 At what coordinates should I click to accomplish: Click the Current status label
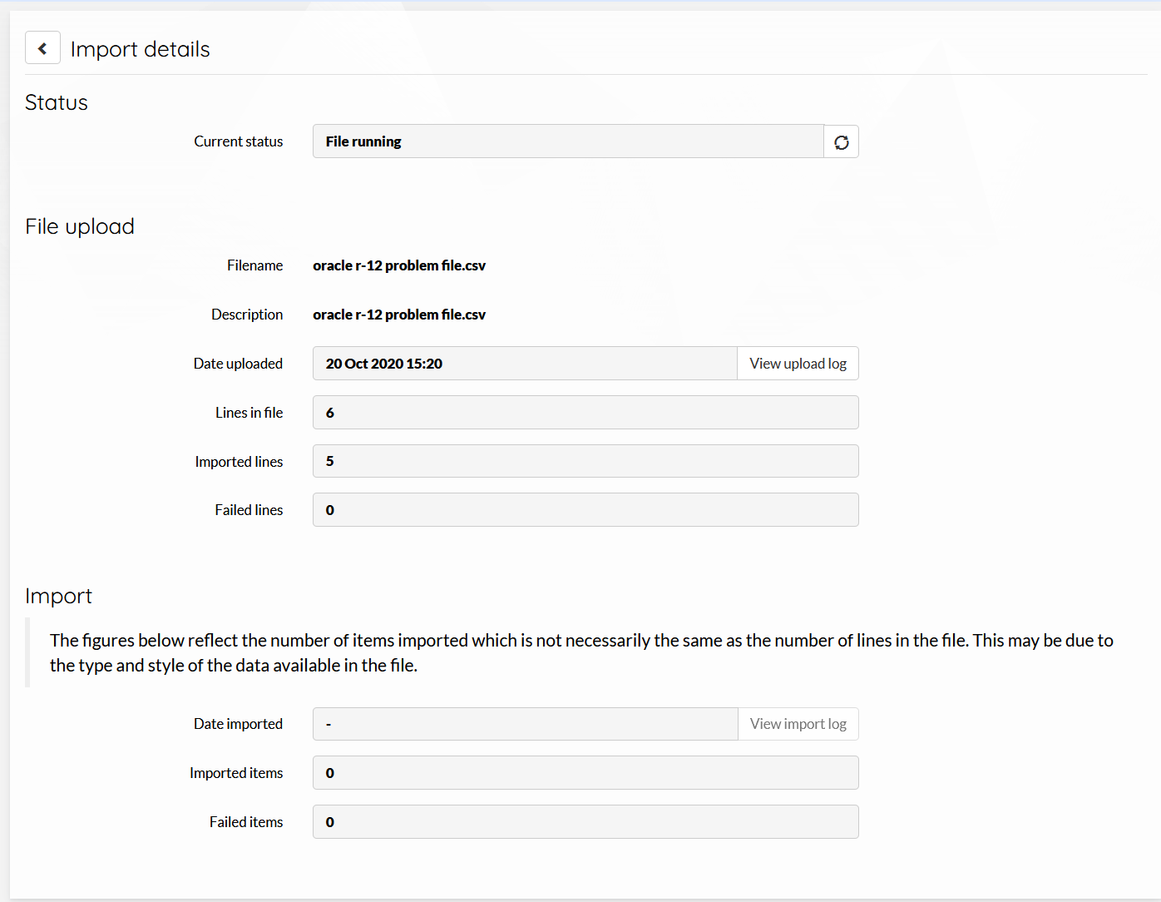point(239,141)
